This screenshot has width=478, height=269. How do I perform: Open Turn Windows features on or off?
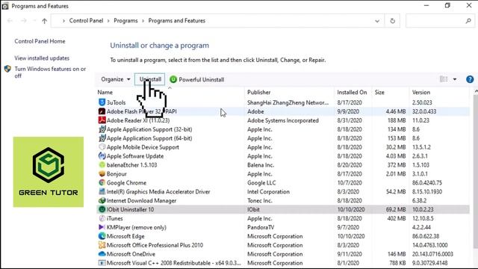[50, 72]
